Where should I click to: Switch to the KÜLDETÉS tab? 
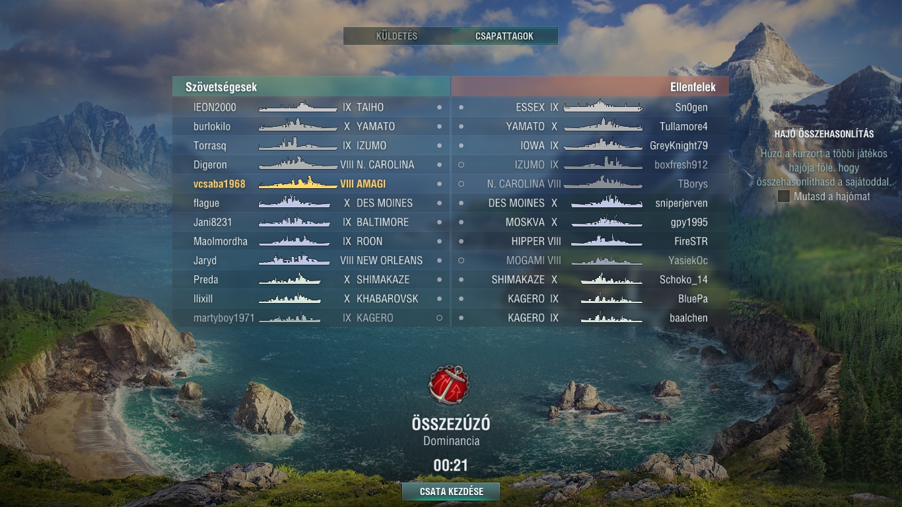click(x=397, y=36)
